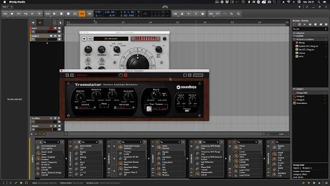Click the Tap Tempo pad in Tremolator
The height and width of the screenshot is (186, 330).
[149, 109]
